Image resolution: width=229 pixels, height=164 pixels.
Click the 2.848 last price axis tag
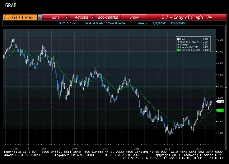[220, 102]
